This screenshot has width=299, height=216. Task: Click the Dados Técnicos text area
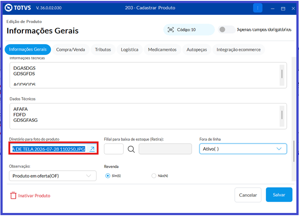coord(148,116)
